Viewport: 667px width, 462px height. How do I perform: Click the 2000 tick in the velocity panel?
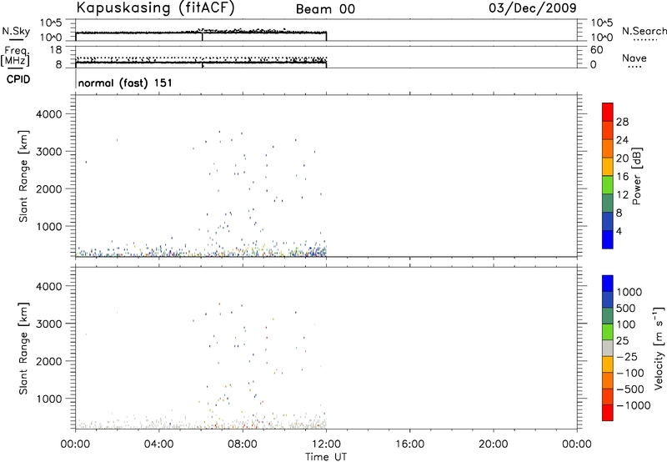(x=48, y=362)
